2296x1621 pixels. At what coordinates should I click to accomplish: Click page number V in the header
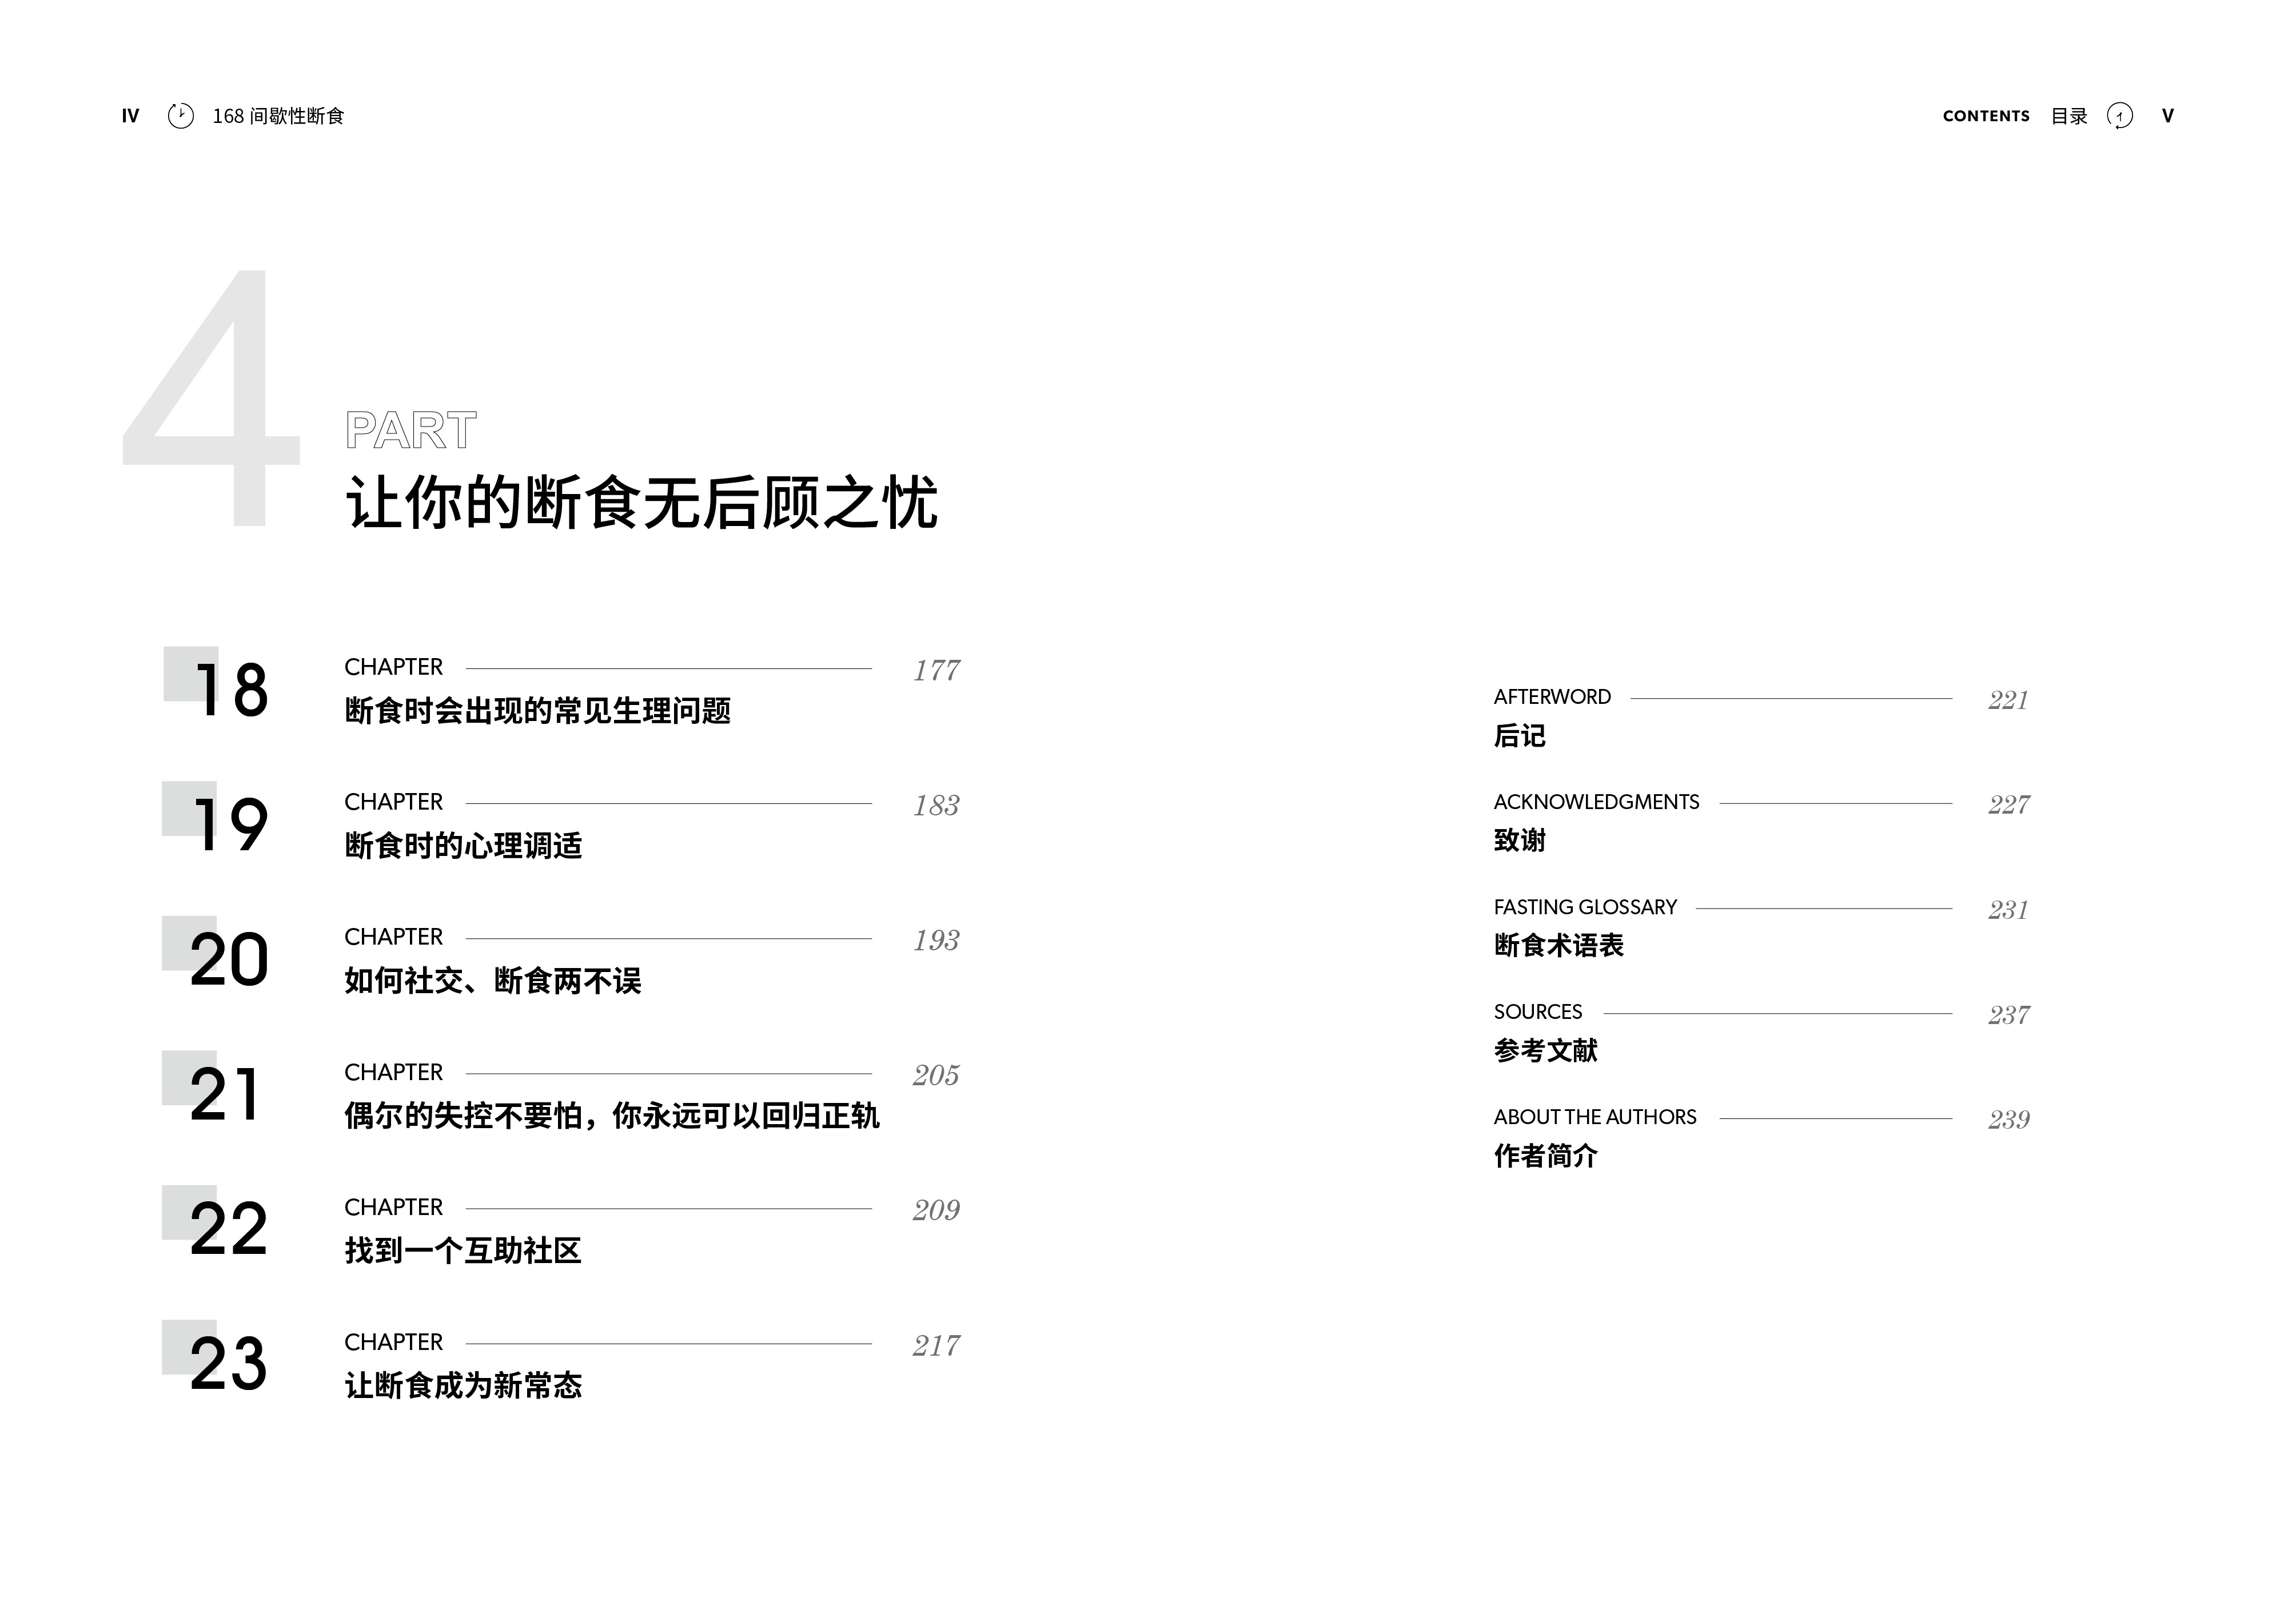2167,116
